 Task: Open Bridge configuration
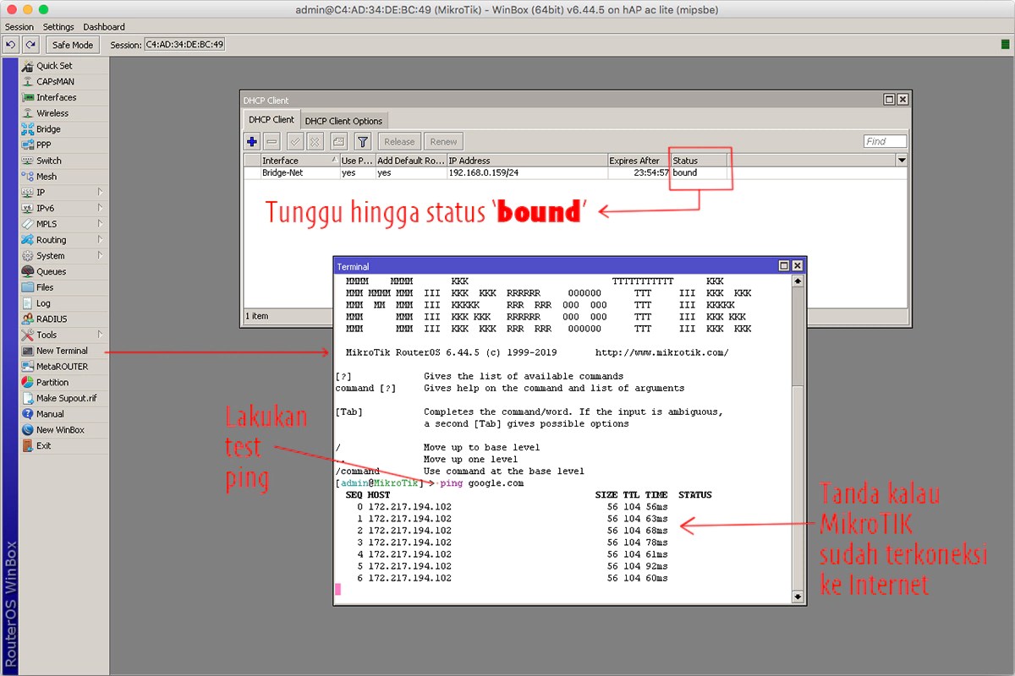pyautogui.click(x=64, y=129)
